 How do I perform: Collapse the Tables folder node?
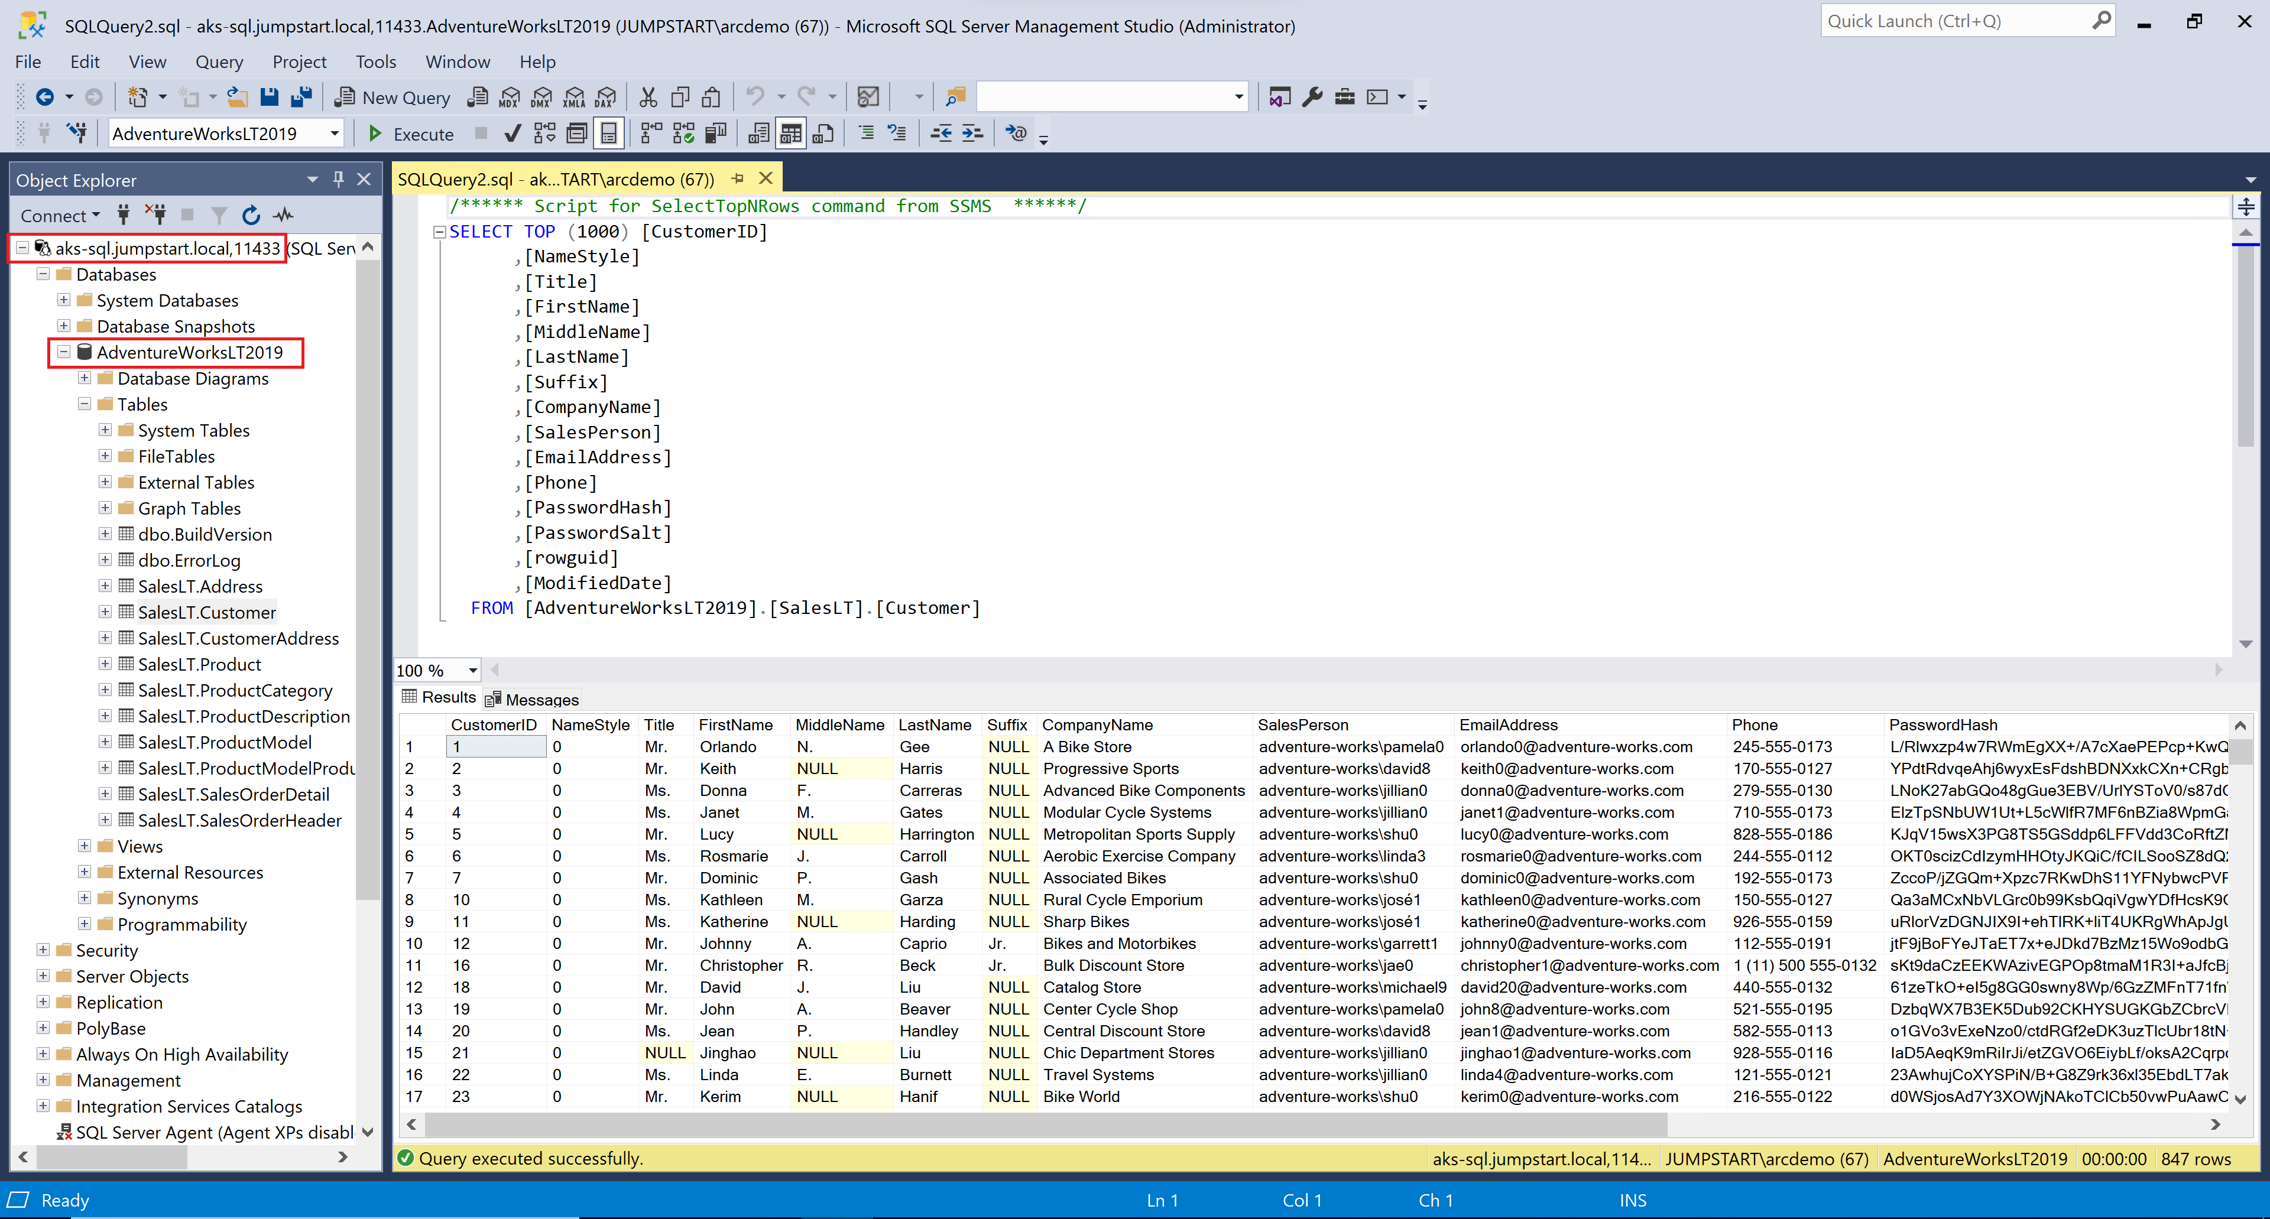(85, 404)
